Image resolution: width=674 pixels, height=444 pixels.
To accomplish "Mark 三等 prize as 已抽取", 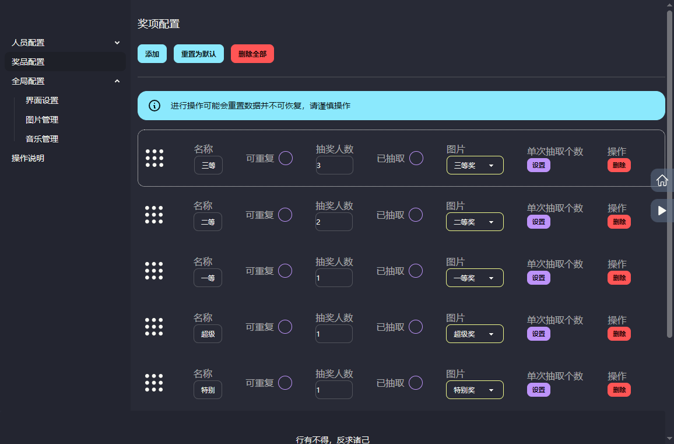I will pos(416,158).
